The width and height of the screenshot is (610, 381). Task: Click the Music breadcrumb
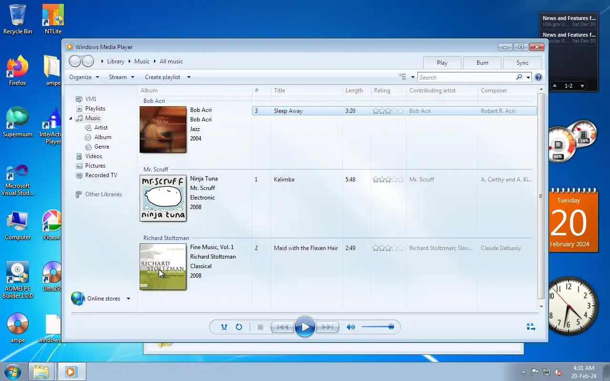pyautogui.click(x=142, y=61)
